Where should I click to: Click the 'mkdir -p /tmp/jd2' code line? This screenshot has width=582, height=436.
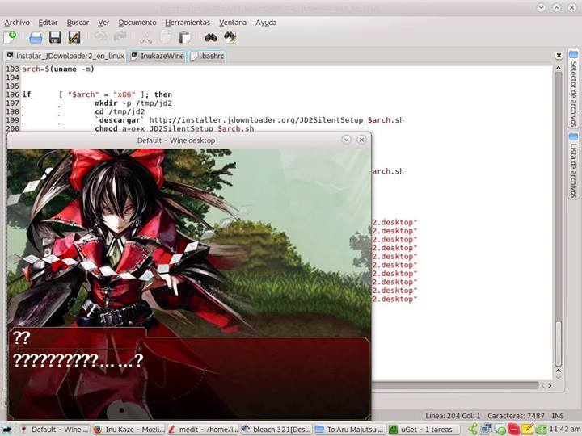tap(133, 103)
